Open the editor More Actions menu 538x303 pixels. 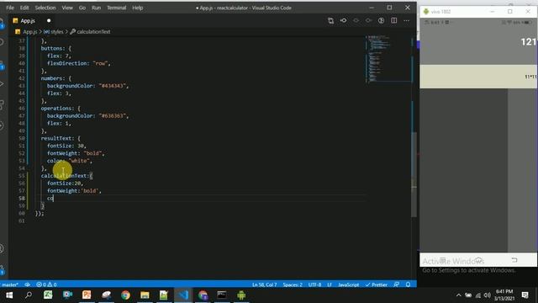pyautogui.click(x=407, y=20)
